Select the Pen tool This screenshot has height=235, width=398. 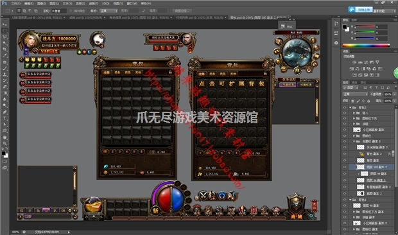4,112
